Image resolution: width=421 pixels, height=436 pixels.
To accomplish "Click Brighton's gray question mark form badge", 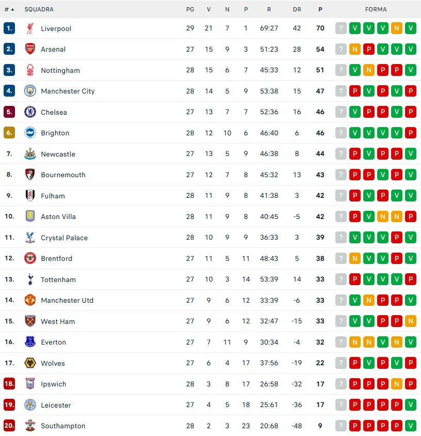I will pos(341,133).
